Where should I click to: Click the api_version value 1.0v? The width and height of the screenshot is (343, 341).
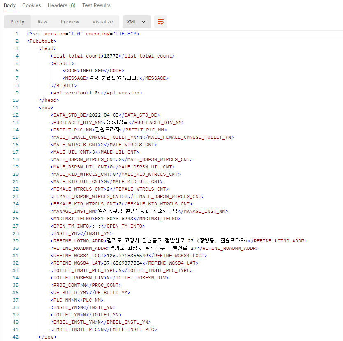click(95, 93)
